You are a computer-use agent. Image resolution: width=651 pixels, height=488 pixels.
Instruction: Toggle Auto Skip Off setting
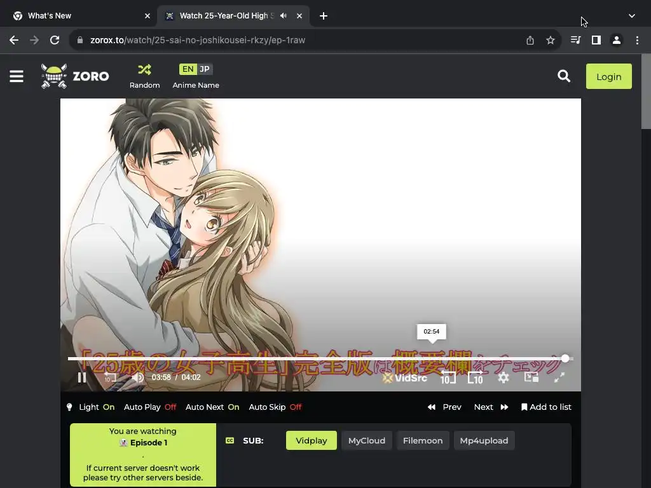[275, 407]
